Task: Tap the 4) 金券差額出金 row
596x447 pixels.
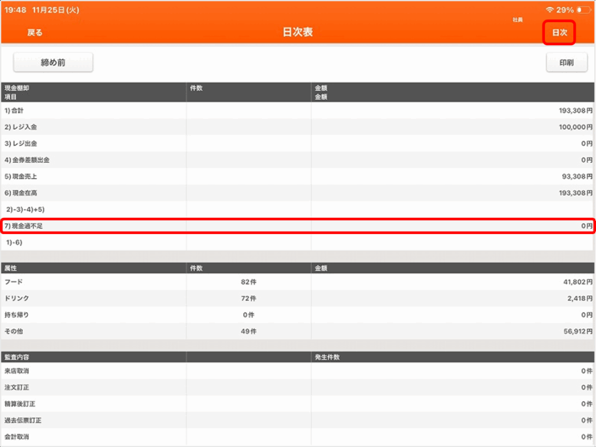Action: (x=297, y=159)
